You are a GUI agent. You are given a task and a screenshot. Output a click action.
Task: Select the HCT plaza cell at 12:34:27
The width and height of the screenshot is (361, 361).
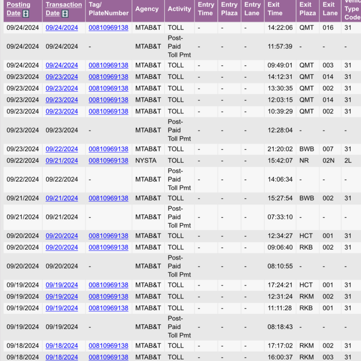pyautogui.click(x=308, y=236)
